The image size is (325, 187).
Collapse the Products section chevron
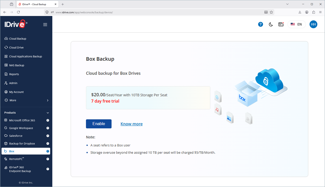click(x=48, y=113)
